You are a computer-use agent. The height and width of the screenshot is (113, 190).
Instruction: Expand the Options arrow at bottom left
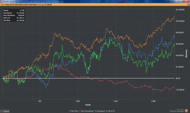tap(1, 111)
